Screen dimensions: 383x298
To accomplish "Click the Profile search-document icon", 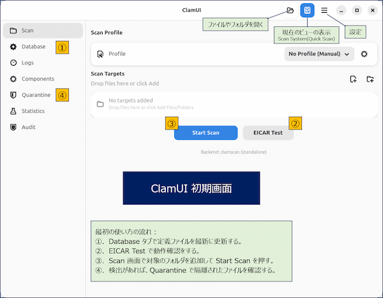I will [100, 54].
